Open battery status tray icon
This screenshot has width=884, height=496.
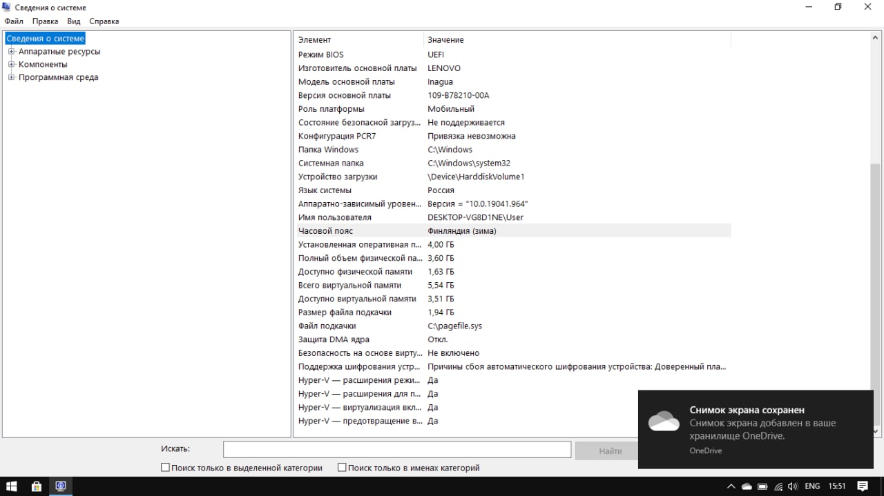(762, 486)
